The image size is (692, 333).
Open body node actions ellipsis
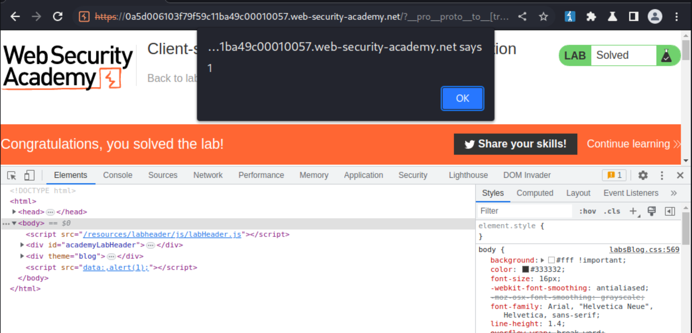tap(6, 224)
